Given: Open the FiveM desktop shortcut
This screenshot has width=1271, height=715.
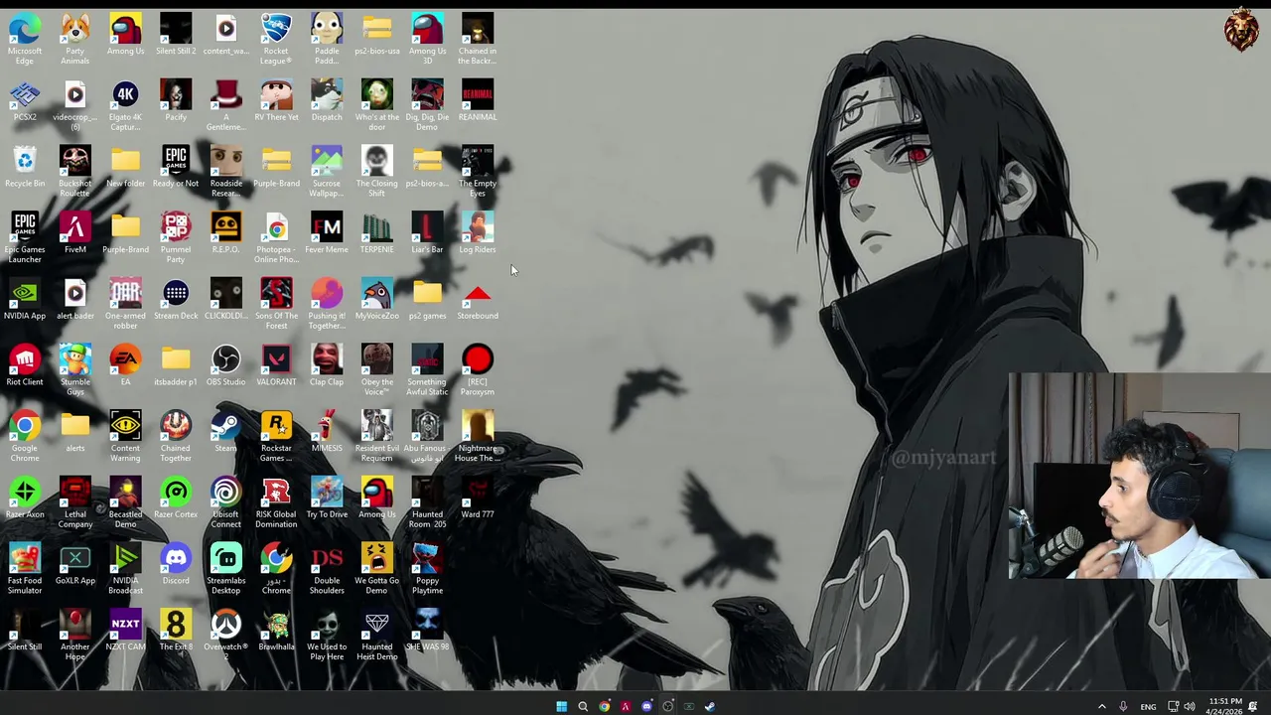Looking at the screenshot, I should coord(75,233).
